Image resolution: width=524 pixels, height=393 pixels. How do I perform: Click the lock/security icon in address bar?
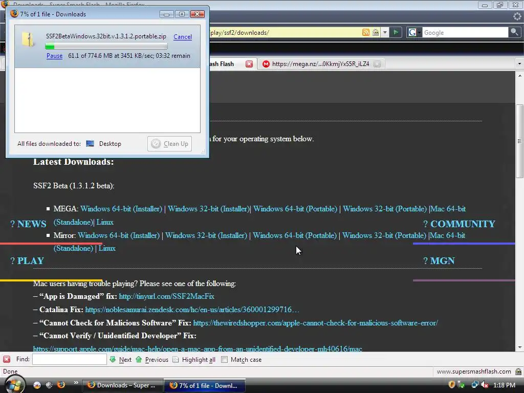tap(376, 32)
